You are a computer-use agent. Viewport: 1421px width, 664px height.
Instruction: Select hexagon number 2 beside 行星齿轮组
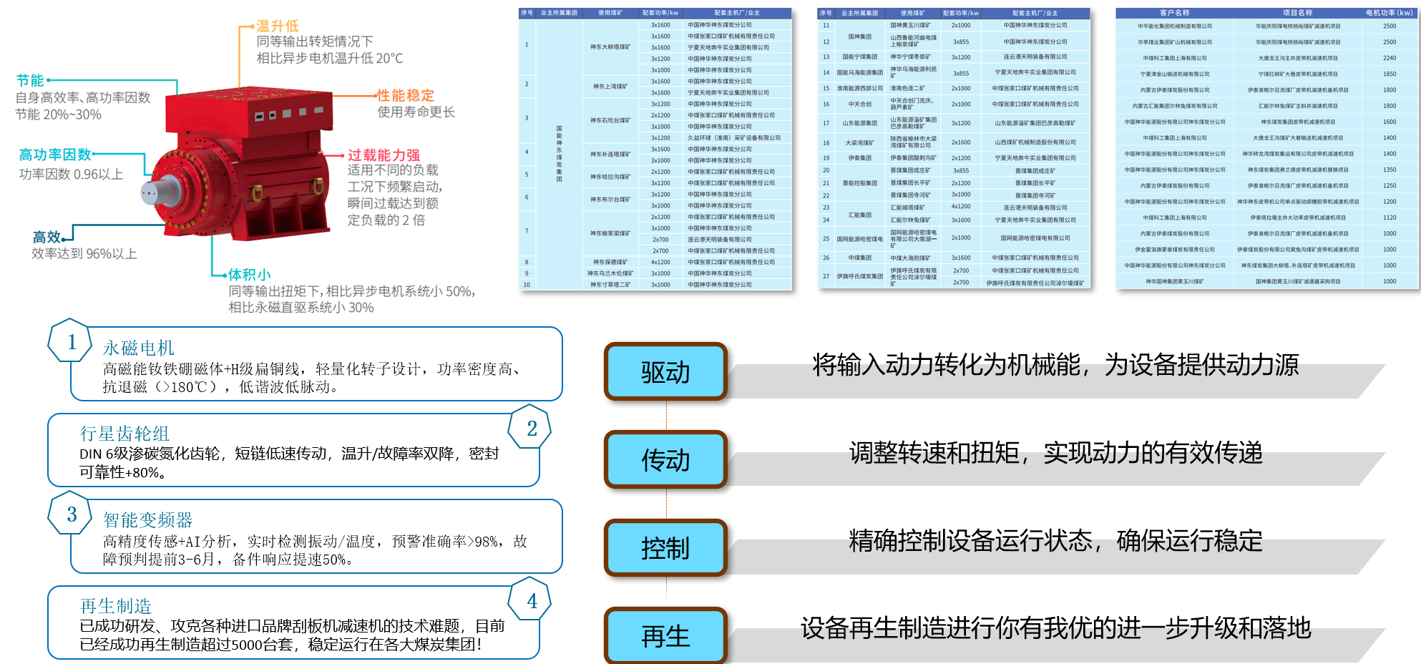pyautogui.click(x=531, y=428)
